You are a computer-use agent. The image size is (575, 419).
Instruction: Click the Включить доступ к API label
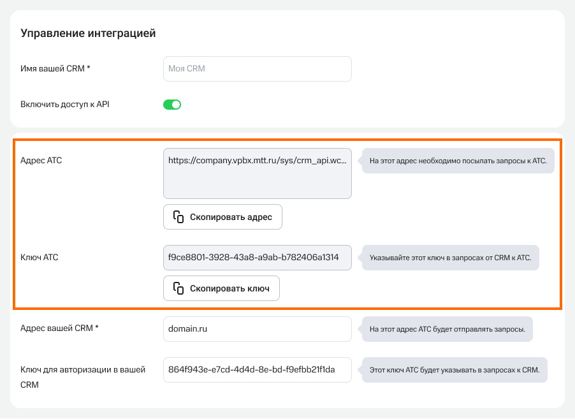pyautogui.click(x=65, y=104)
